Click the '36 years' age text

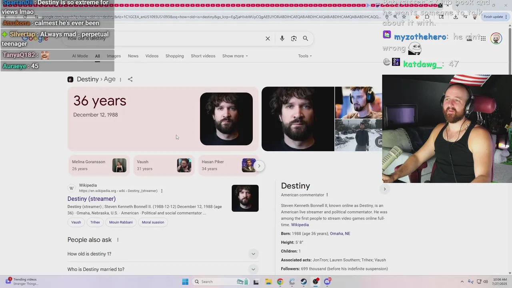click(x=100, y=101)
